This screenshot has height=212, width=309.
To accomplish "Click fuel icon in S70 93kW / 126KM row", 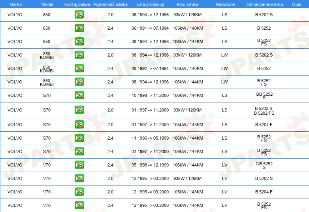I will tap(79, 110).
